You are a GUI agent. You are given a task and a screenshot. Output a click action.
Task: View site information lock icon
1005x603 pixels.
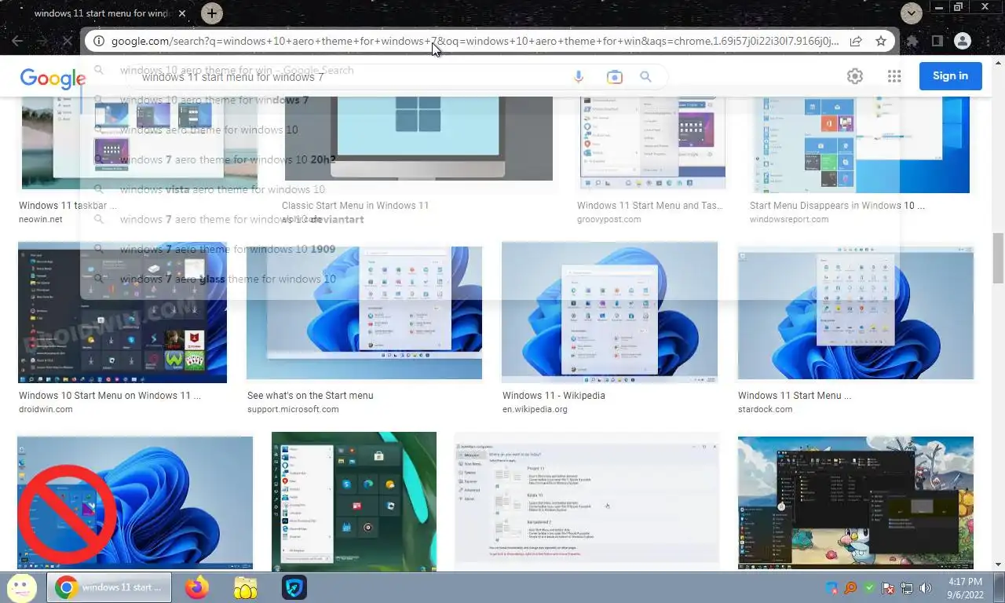point(98,41)
